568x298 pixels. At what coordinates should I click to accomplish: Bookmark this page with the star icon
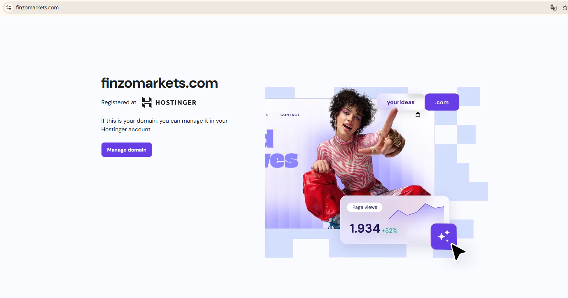[x=565, y=8]
